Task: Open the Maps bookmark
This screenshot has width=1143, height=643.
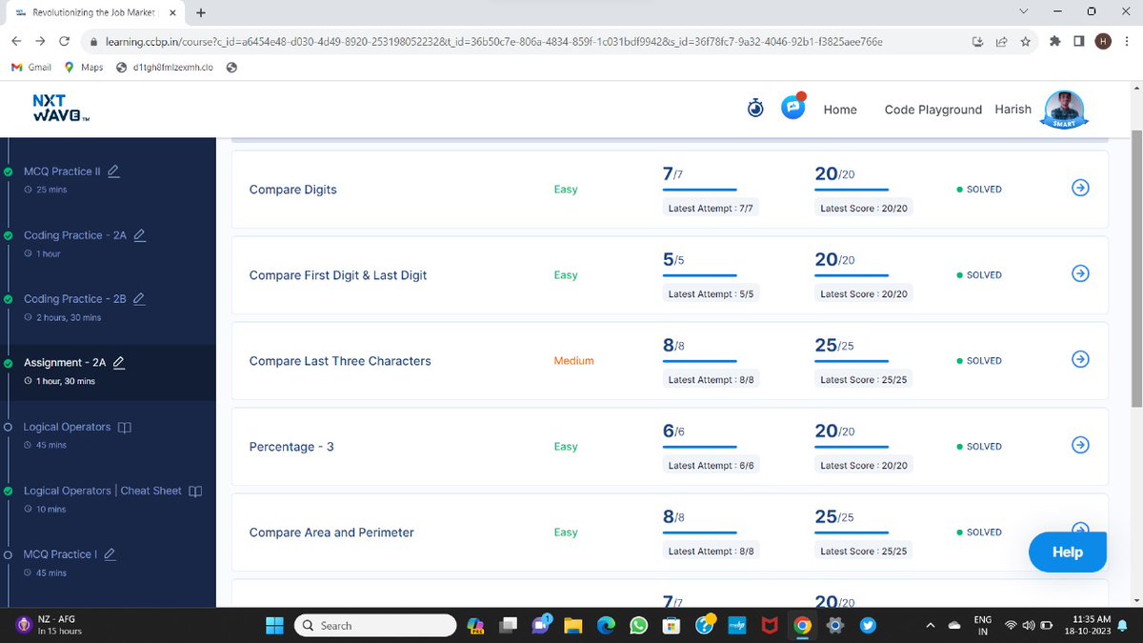Action: coord(84,67)
